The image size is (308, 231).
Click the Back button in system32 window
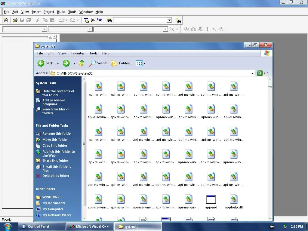pos(45,63)
